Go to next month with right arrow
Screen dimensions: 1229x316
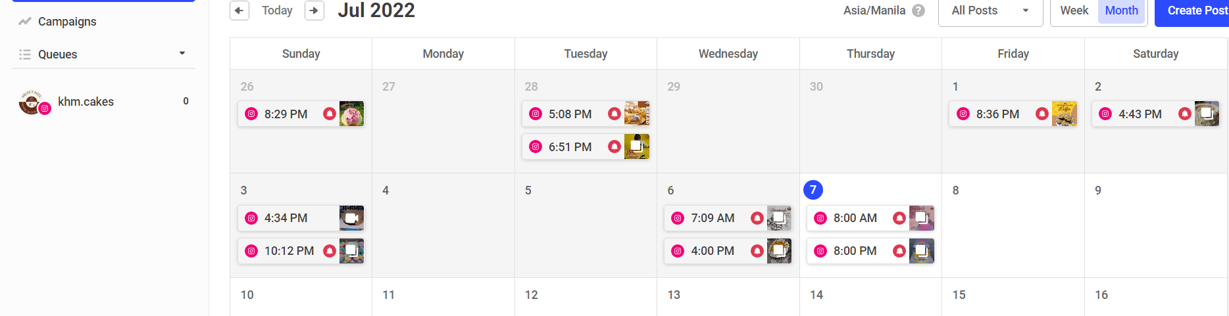314,11
